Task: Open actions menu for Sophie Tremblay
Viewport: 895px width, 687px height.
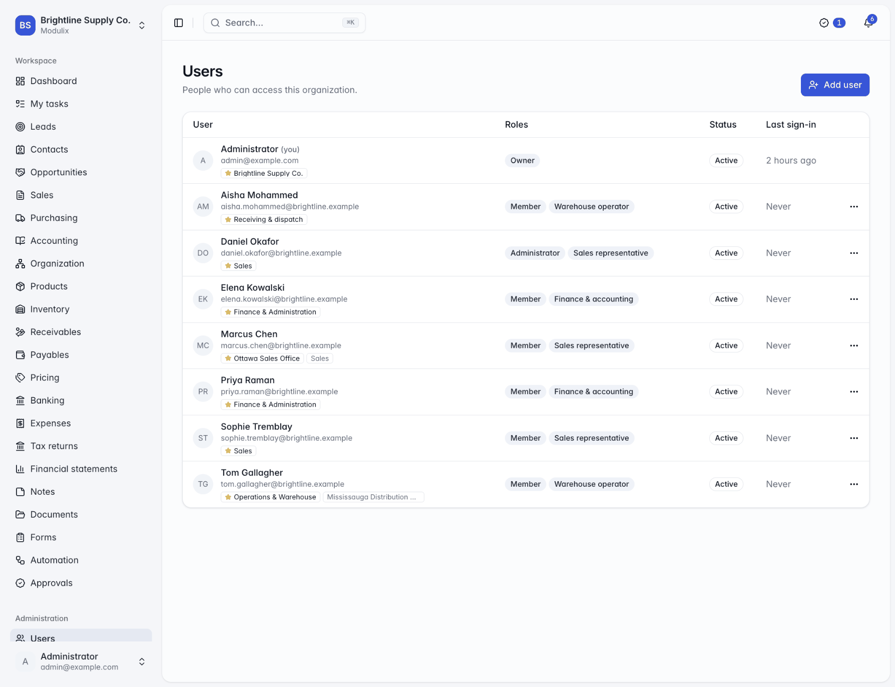Action: point(854,438)
